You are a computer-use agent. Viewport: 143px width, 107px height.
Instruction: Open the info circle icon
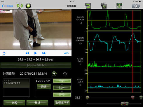[x=65, y=74]
